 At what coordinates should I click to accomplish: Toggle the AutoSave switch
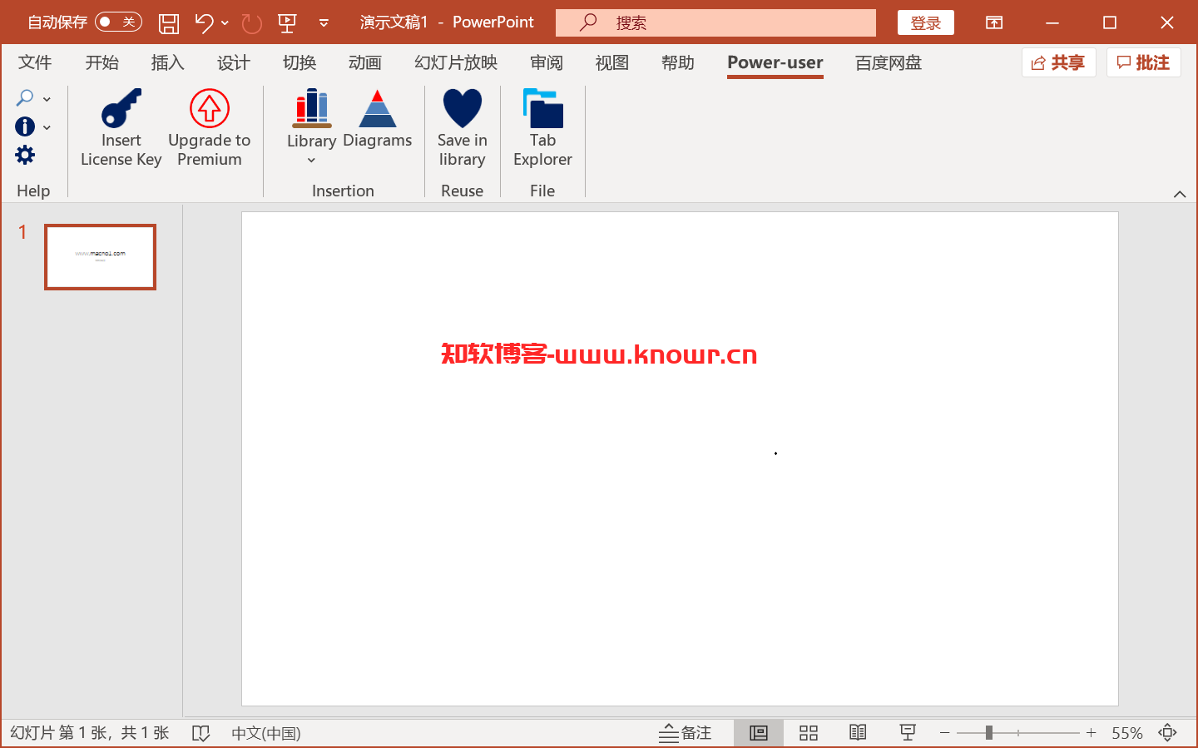pos(118,22)
